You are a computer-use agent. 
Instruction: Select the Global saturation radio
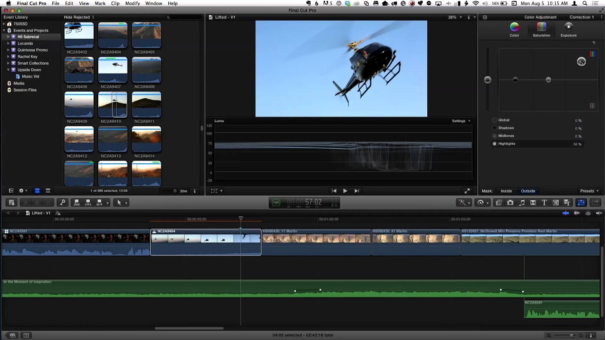495,120
